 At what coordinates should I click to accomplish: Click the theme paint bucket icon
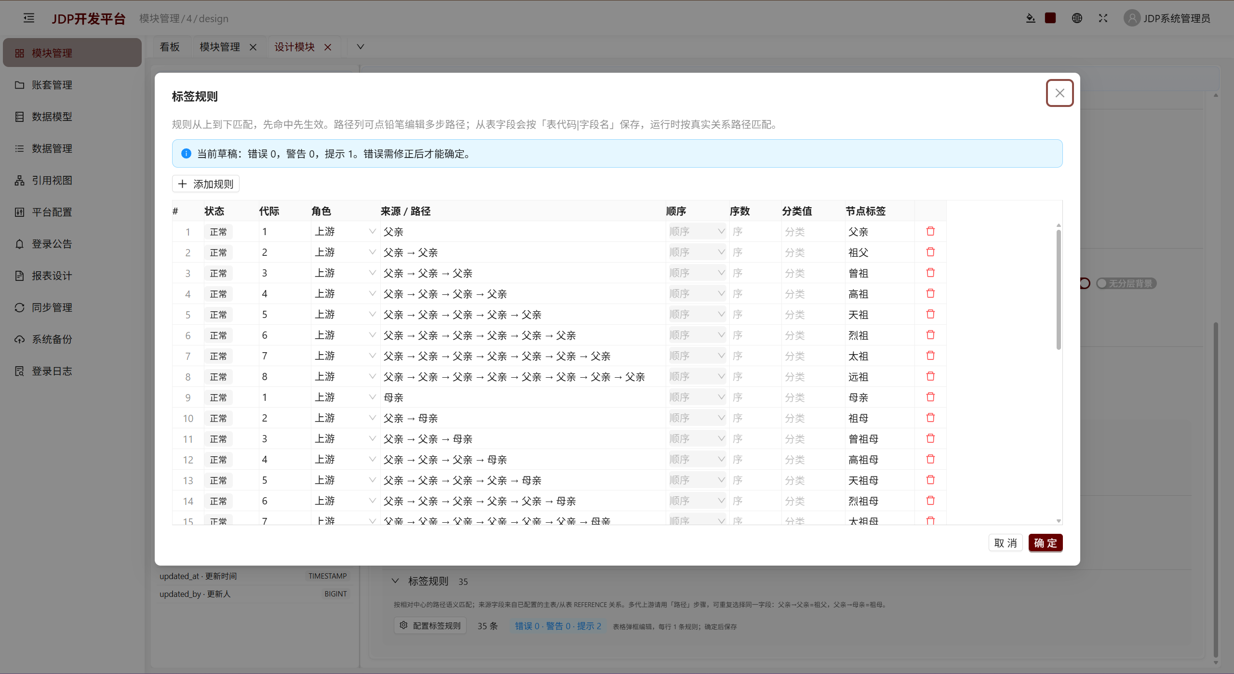click(1031, 18)
